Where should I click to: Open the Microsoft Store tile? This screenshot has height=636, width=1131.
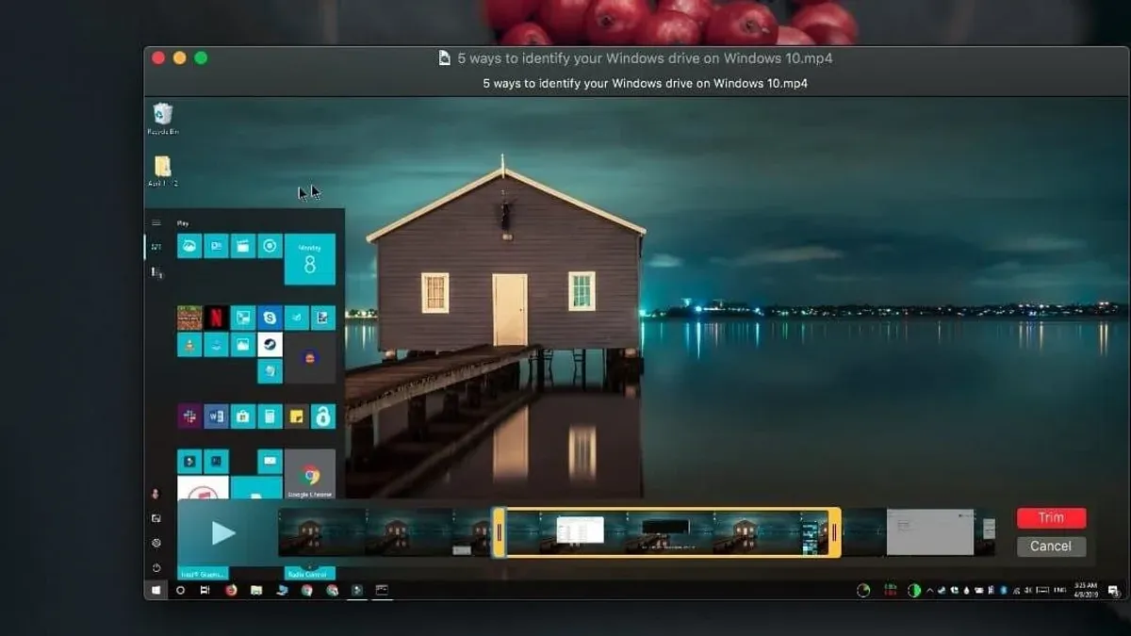click(x=243, y=416)
